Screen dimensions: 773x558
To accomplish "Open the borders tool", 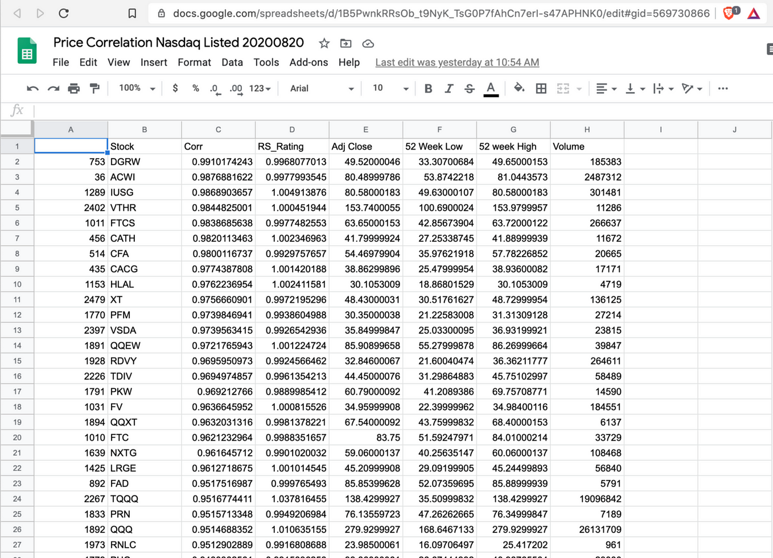I will point(541,88).
